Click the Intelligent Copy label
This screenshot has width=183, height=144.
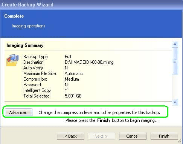pos(37,90)
